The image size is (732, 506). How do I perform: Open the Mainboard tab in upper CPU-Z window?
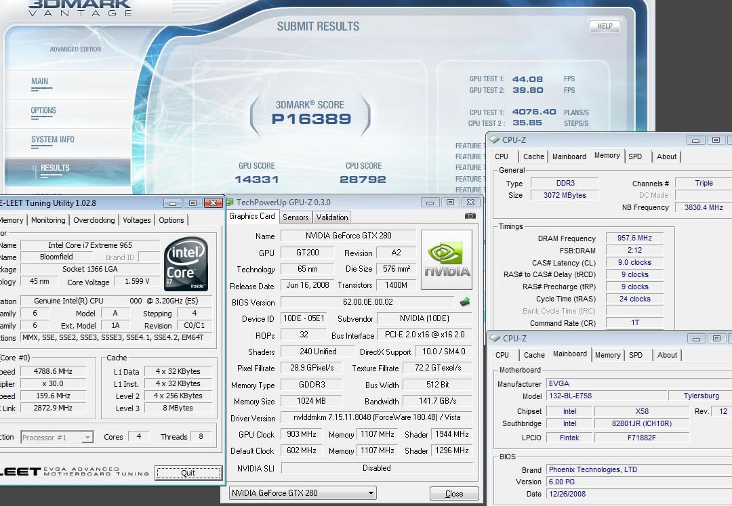[569, 156]
